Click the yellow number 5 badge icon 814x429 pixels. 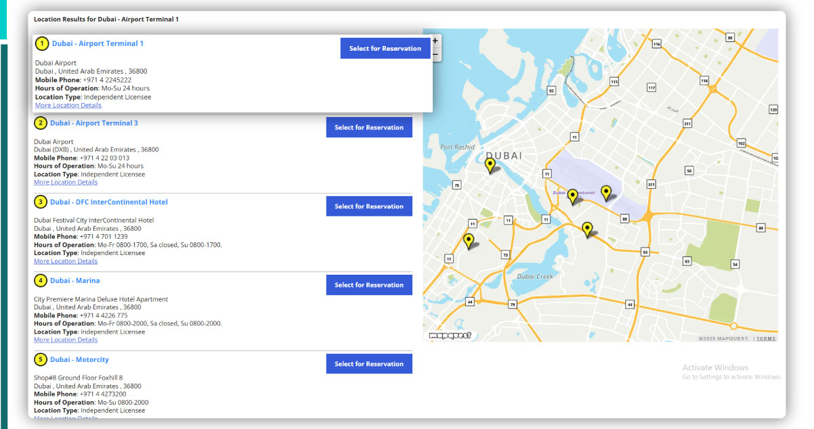(41, 359)
